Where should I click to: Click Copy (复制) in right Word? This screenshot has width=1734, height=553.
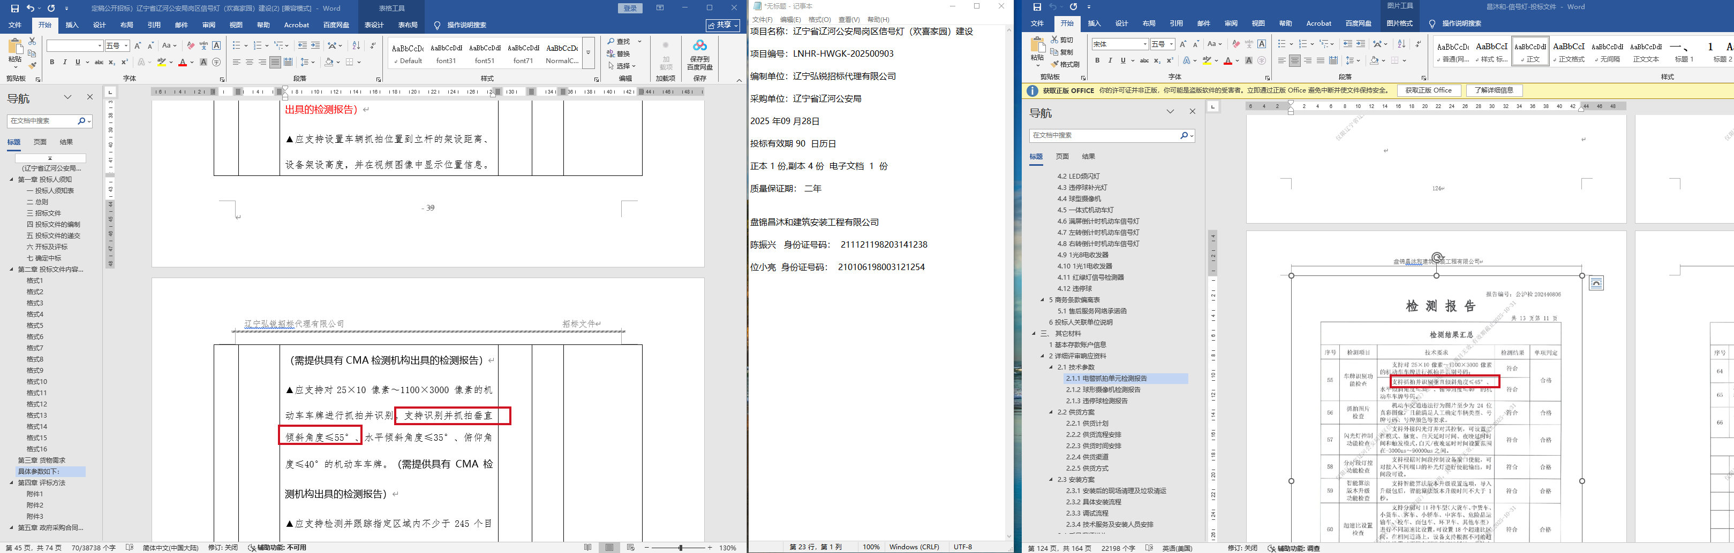[x=1062, y=52]
